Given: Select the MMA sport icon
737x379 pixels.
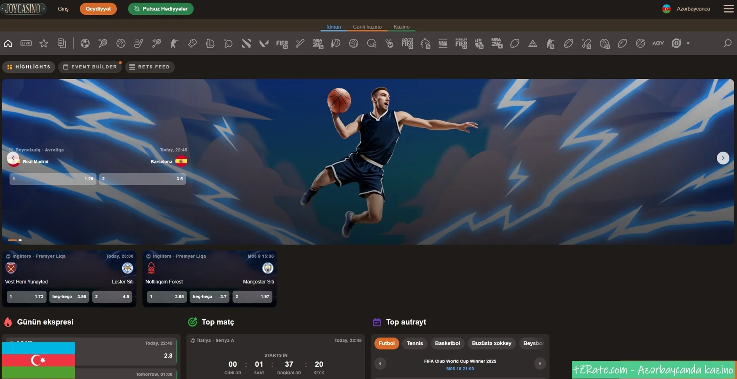Looking at the screenshot, I should tap(443, 43).
